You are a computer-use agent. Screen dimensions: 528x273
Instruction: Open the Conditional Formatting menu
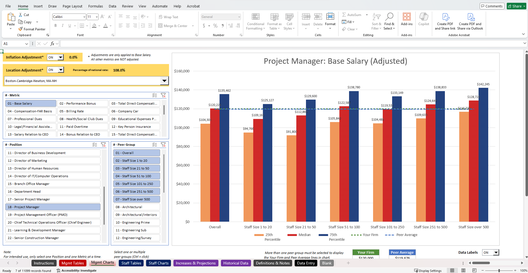coord(255,22)
